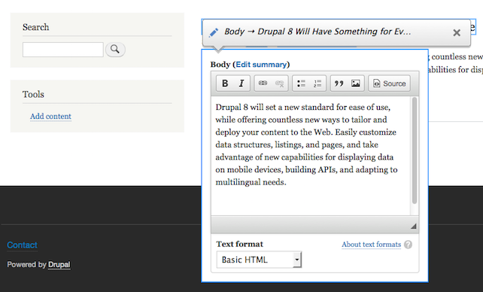The image size is (483, 292).
Task: Open the Add content link
Action: pos(50,116)
